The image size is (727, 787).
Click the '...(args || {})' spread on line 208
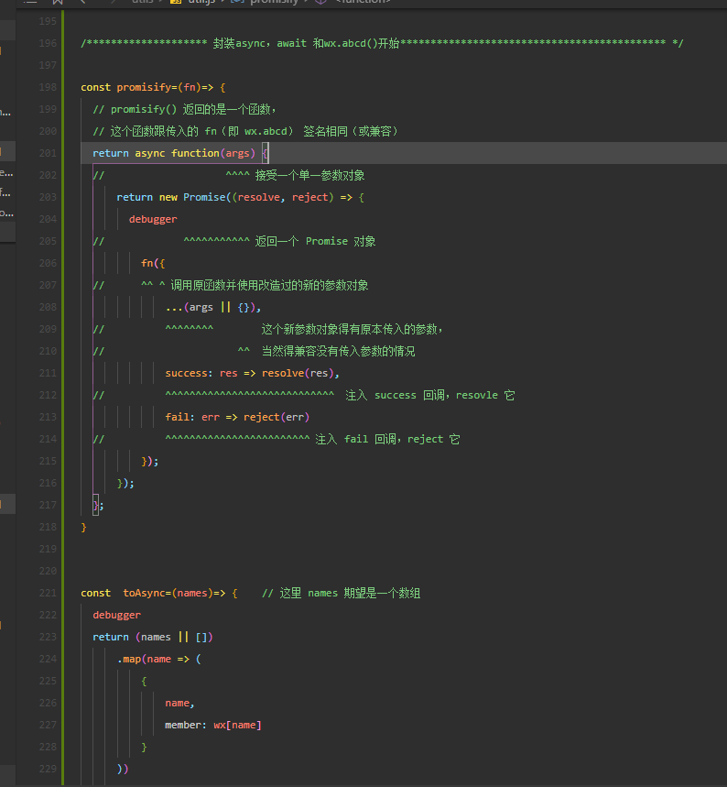tap(211, 307)
